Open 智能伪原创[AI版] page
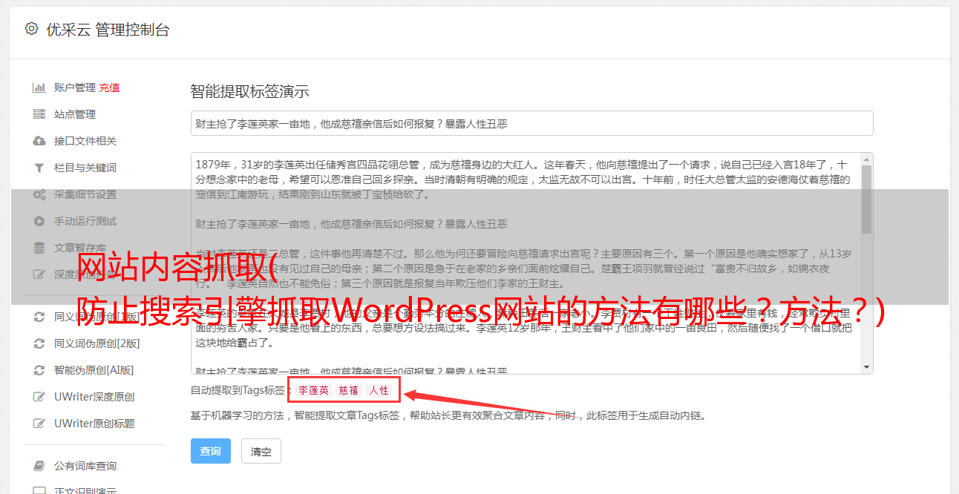The width and height of the screenshot is (959, 494). click(94, 370)
